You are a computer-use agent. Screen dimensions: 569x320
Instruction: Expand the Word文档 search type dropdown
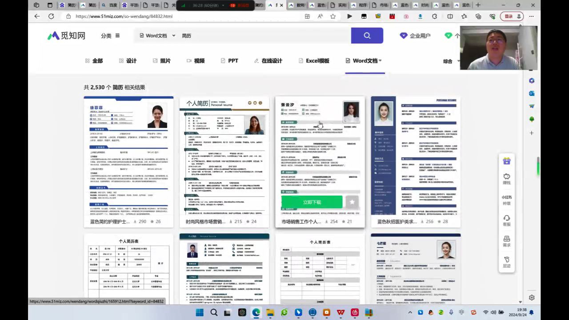coord(157,36)
